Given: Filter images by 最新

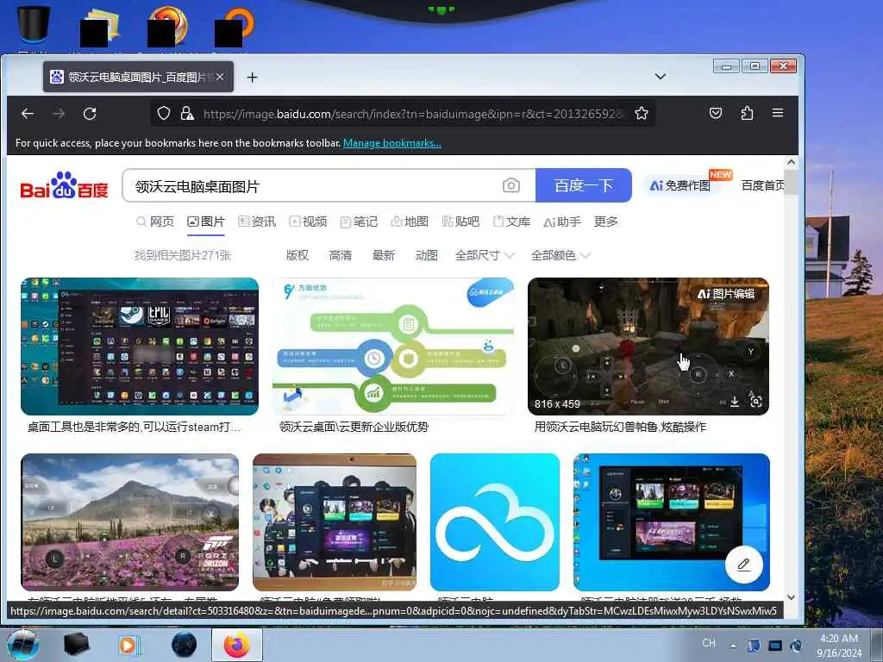Looking at the screenshot, I should pyautogui.click(x=384, y=255).
